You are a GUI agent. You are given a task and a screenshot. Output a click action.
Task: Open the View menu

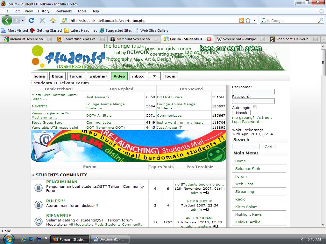pos(29,11)
